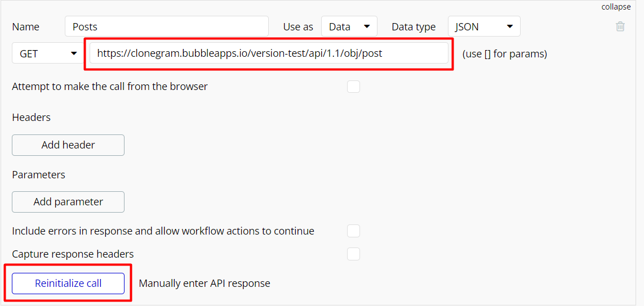Add a new parameter
The height and width of the screenshot is (306, 644).
click(68, 202)
